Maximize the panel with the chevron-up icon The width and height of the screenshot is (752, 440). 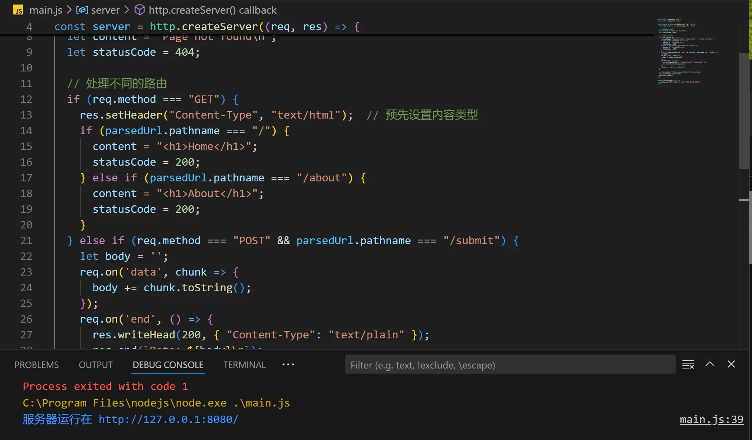click(x=710, y=364)
